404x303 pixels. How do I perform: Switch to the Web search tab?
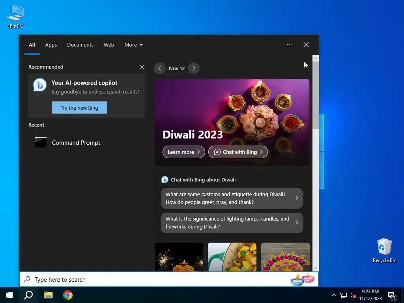click(x=109, y=45)
